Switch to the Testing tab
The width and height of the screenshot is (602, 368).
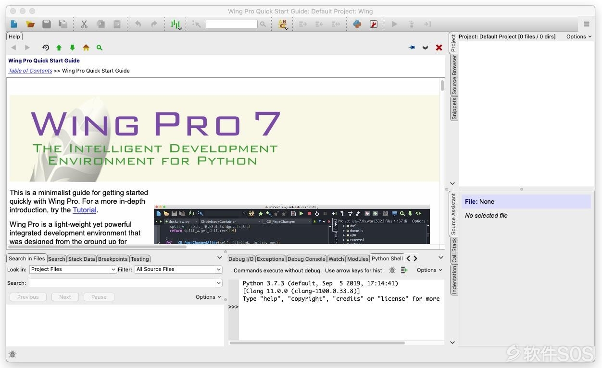(x=140, y=259)
